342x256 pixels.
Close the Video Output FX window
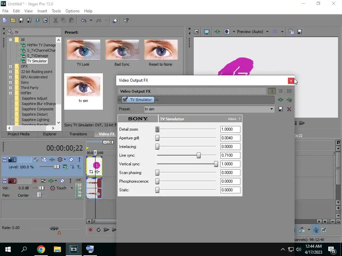tap(291, 81)
